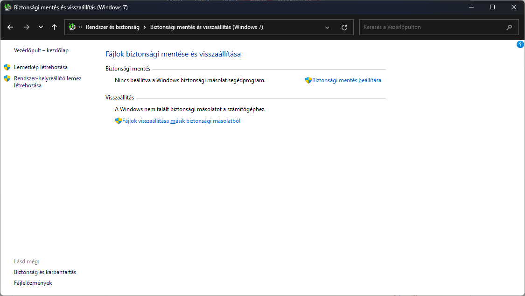525x296 pixels.
Task: Click the forward arrow navigation button
Action: [x=26, y=27]
